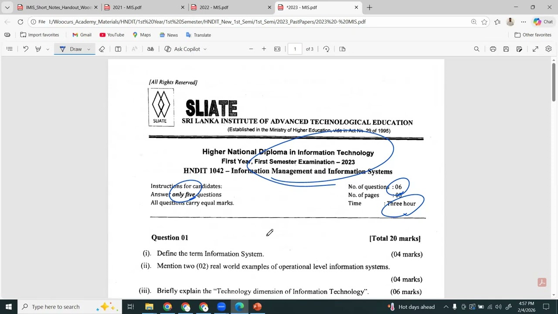Open the Other favorites folder
Image resolution: width=558 pixels, height=314 pixels.
pyautogui.click(x=533, y=35)
